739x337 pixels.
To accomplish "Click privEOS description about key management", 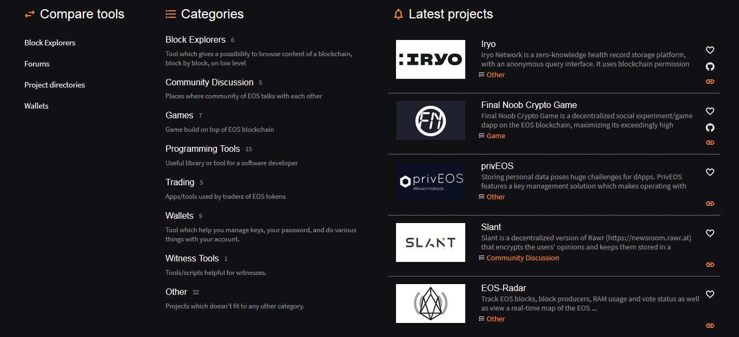I will click(584, 181).
